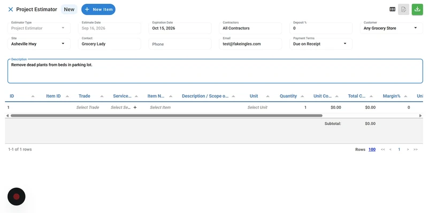Image resolution: width=428 pixels, height=213 pixels.
Task: Click the Trade column header
Action: 85,96
